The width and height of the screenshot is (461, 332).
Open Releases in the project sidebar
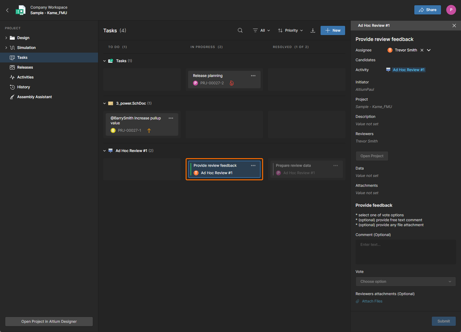coord(25,67)
